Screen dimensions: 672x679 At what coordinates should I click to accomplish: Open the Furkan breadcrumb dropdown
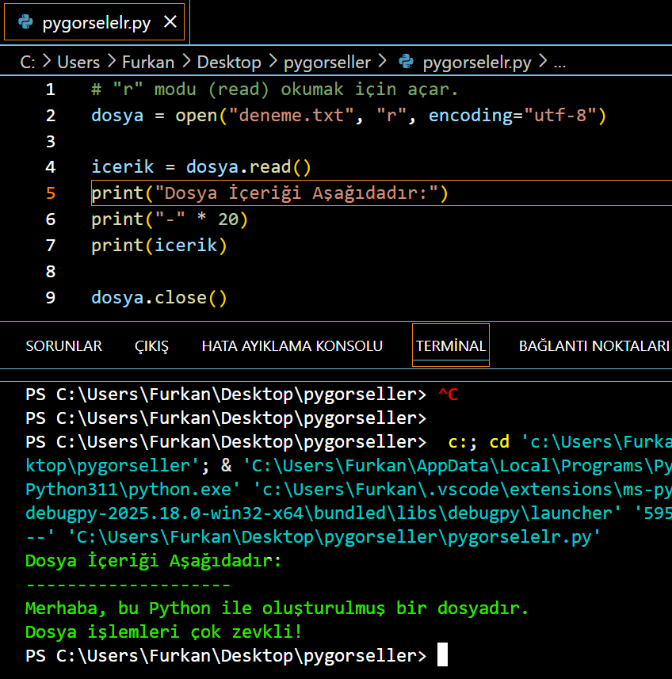click(x=148, y=62)
